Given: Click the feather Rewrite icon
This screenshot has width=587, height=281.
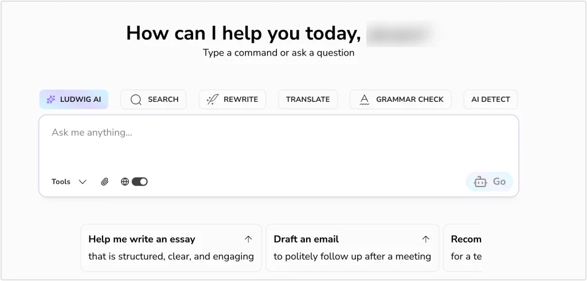Looking at the screenshot, I should click(x=213, y=100).
